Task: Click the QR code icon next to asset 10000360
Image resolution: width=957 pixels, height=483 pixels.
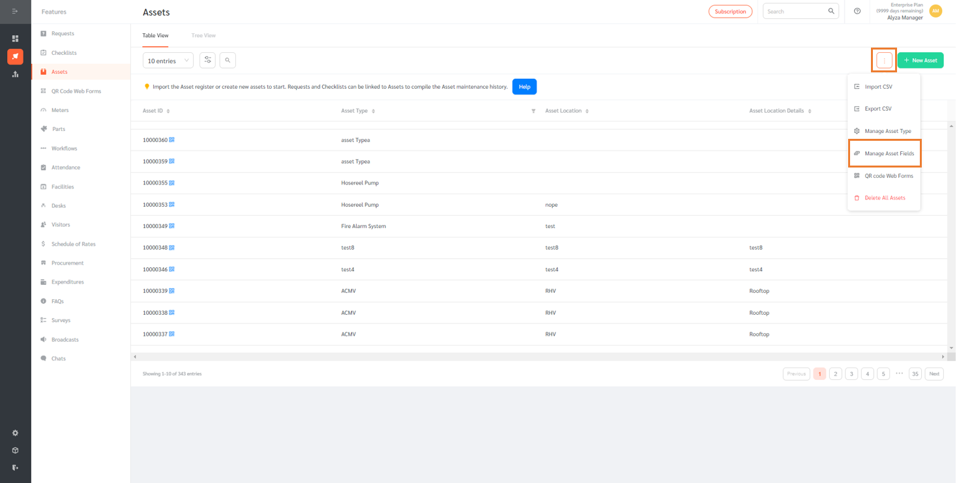Action: [171, 139]
